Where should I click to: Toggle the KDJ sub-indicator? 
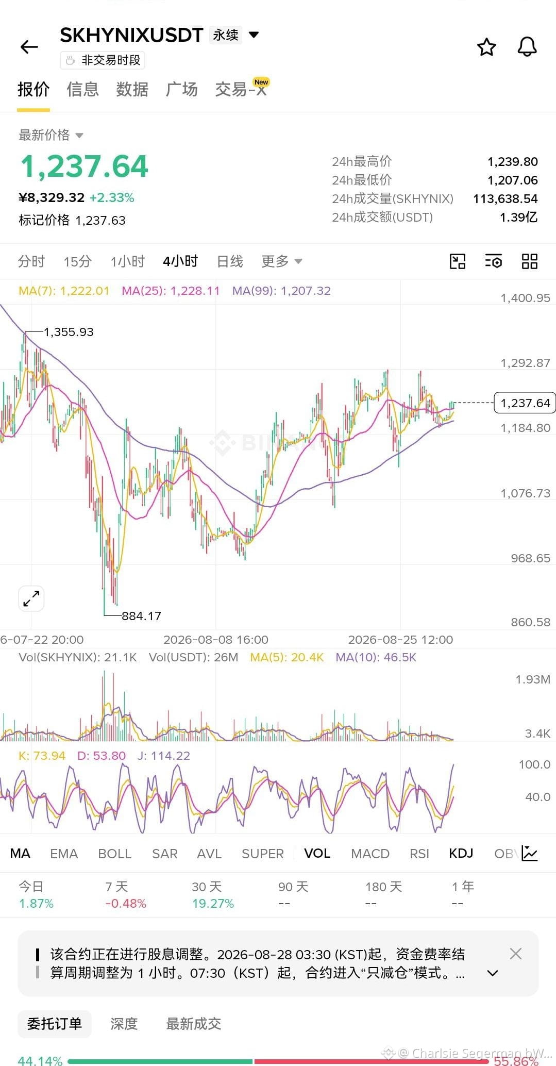click(461, 854)
